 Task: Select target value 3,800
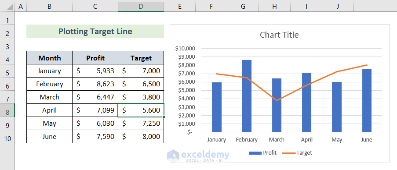pos(141,97)
